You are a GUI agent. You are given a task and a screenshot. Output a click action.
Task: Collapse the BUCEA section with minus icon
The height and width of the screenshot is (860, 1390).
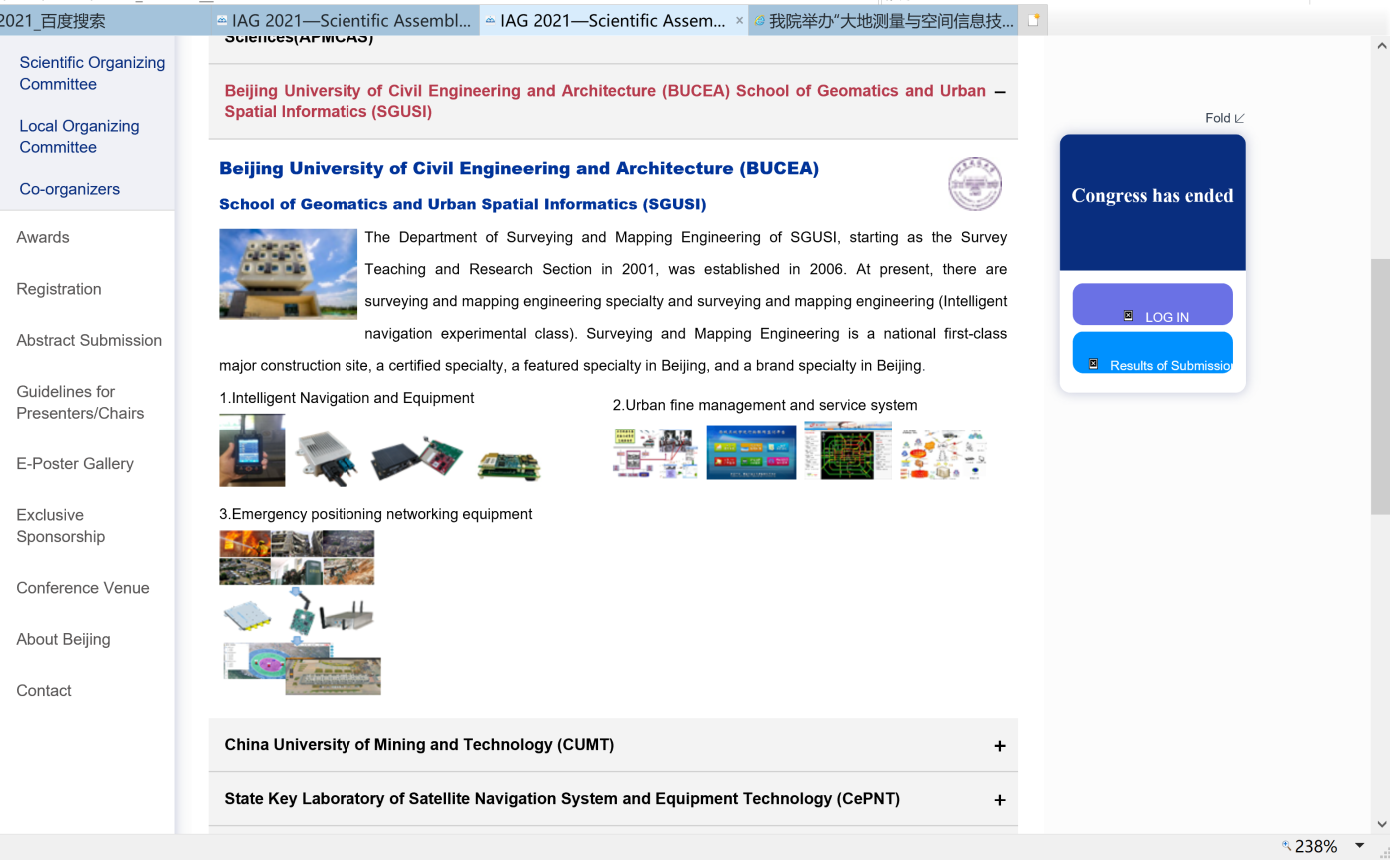click(x=1000, y=92)
